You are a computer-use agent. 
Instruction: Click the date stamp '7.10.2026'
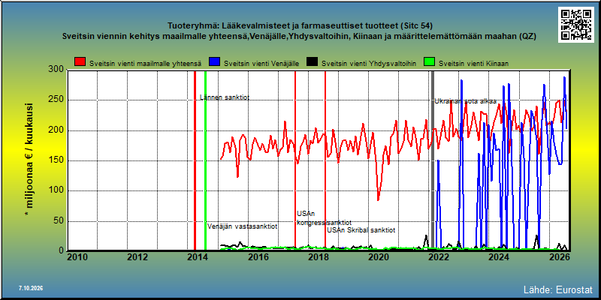[31, 288]
